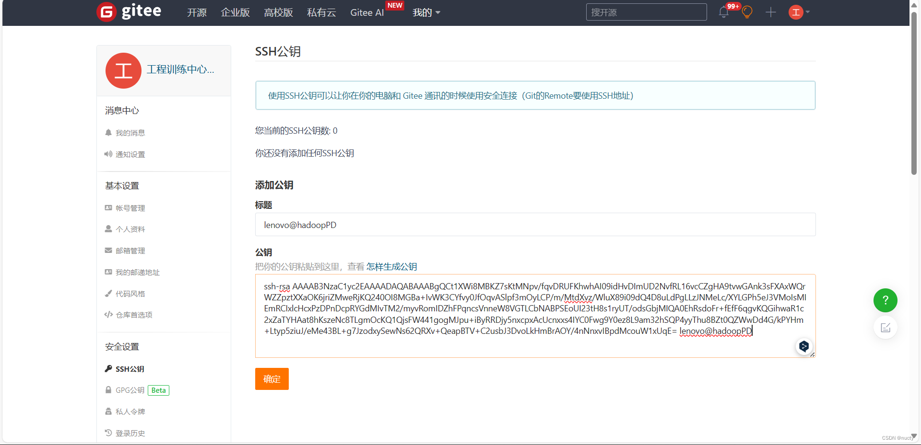Click the feedback edit floating icon
This screenshot has height=445, width=921.
(x=886, y=328)
